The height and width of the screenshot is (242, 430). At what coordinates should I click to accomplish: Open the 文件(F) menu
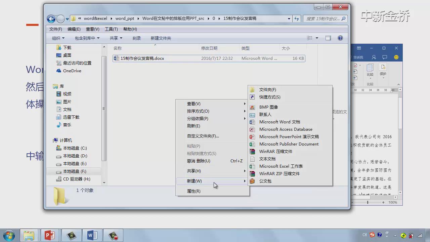pyautogui.click(x=55, y=29)
